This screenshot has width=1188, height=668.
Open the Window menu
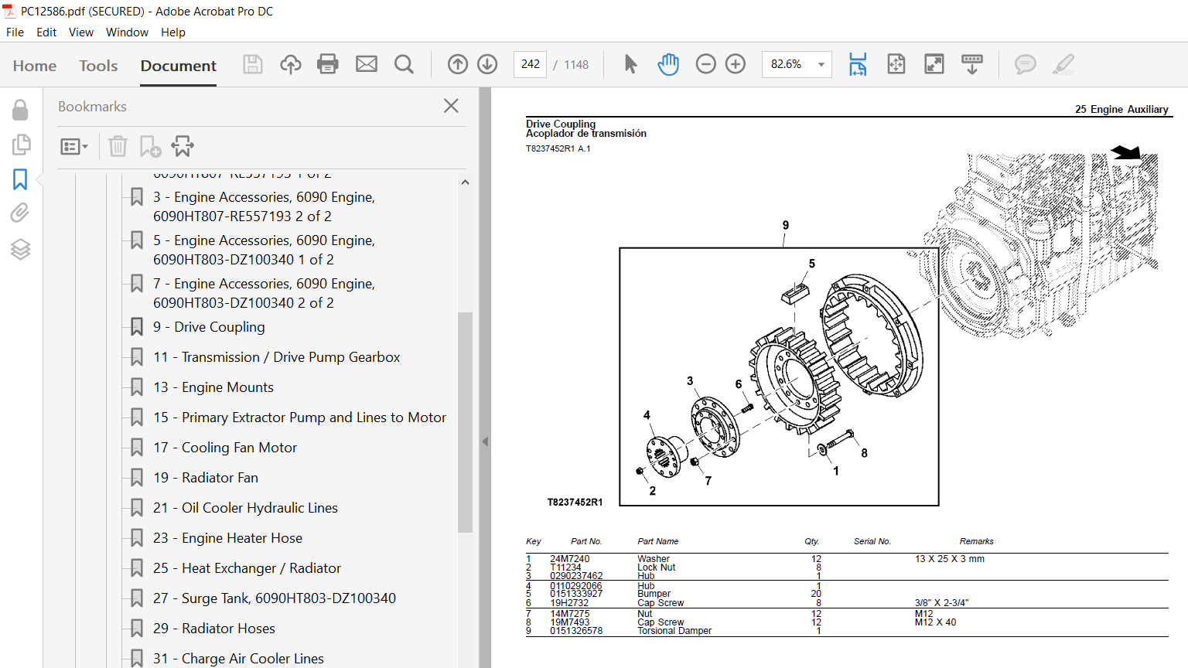127,32
